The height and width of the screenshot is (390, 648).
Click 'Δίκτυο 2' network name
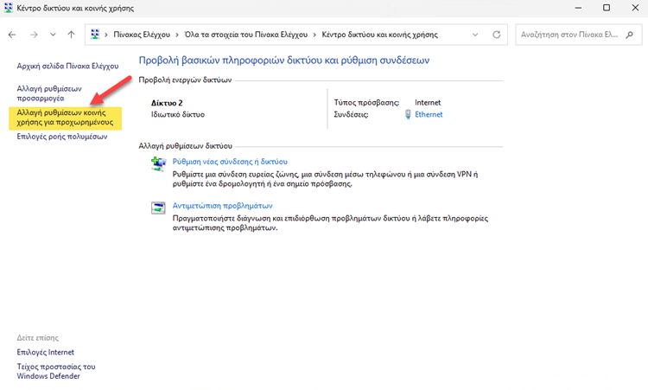click(x=167, y=103)
